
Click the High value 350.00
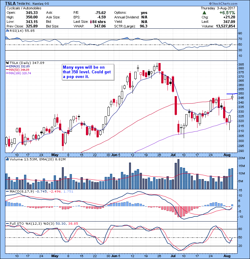[32, 17]
